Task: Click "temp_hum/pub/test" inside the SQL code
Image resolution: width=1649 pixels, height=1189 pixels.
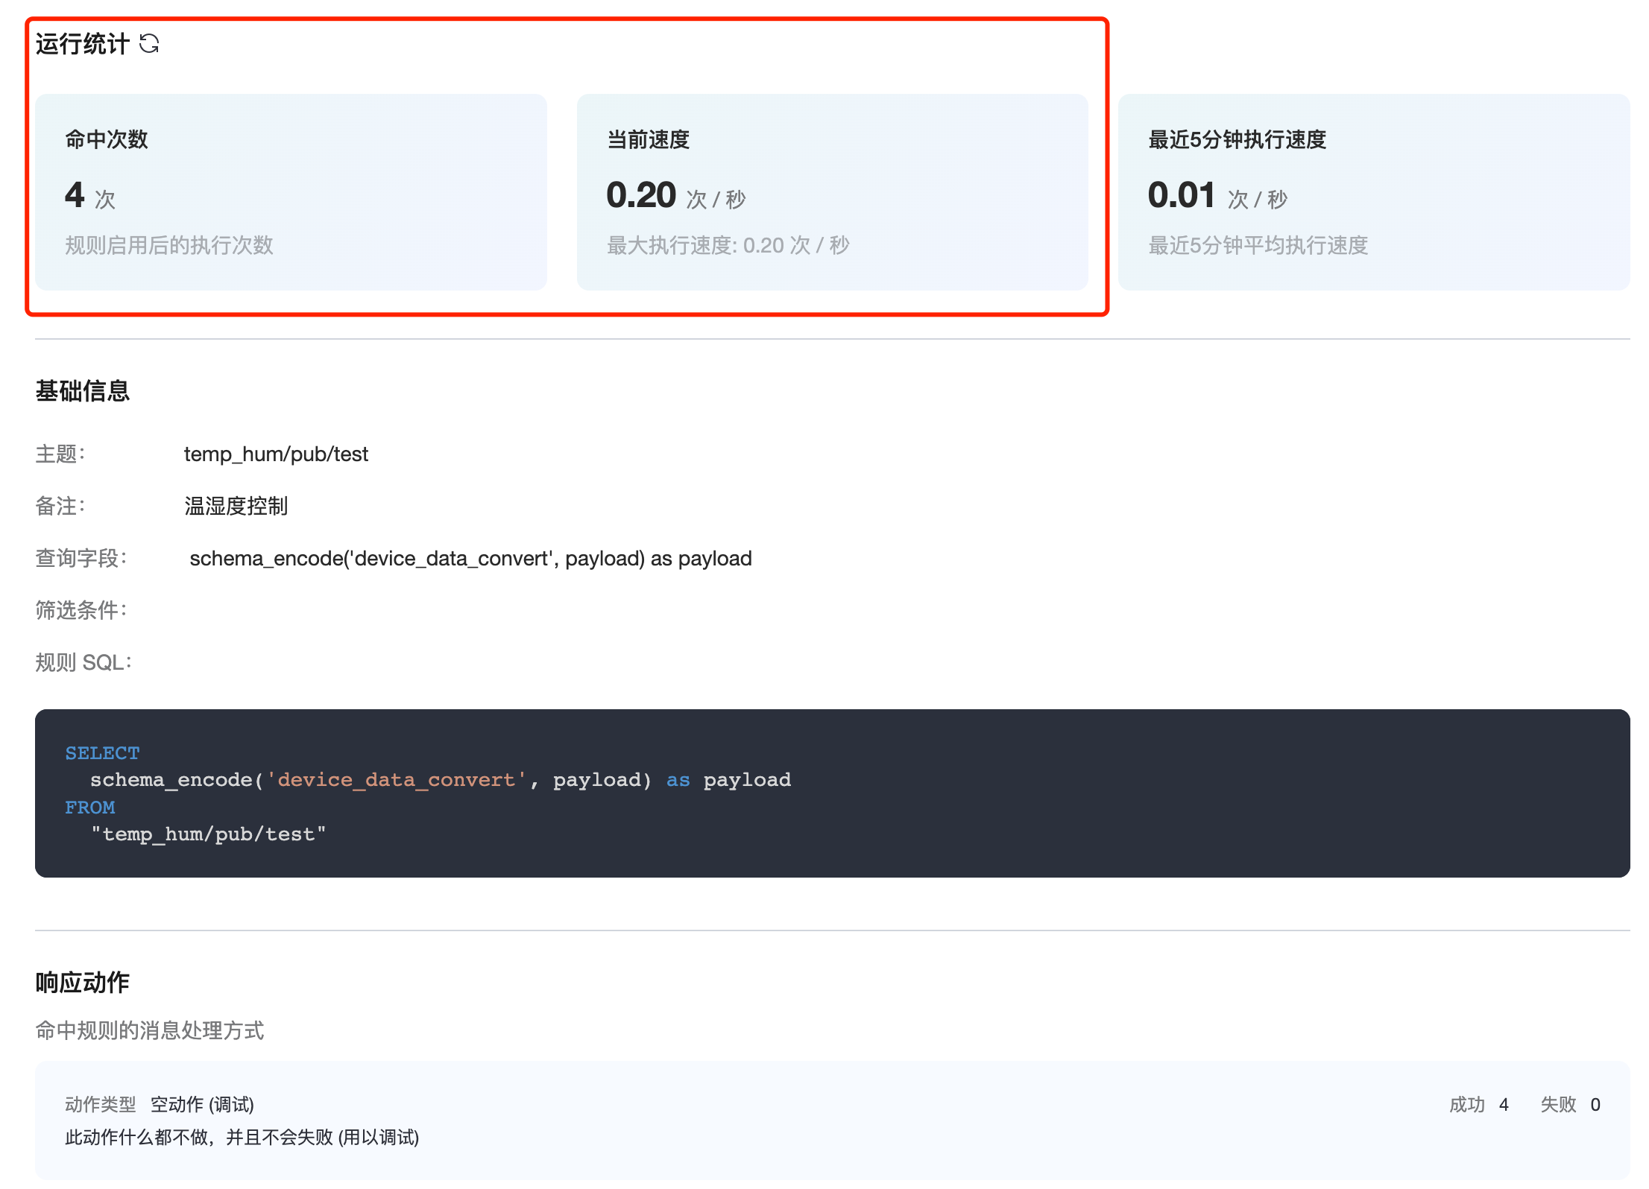Action: 208,834
